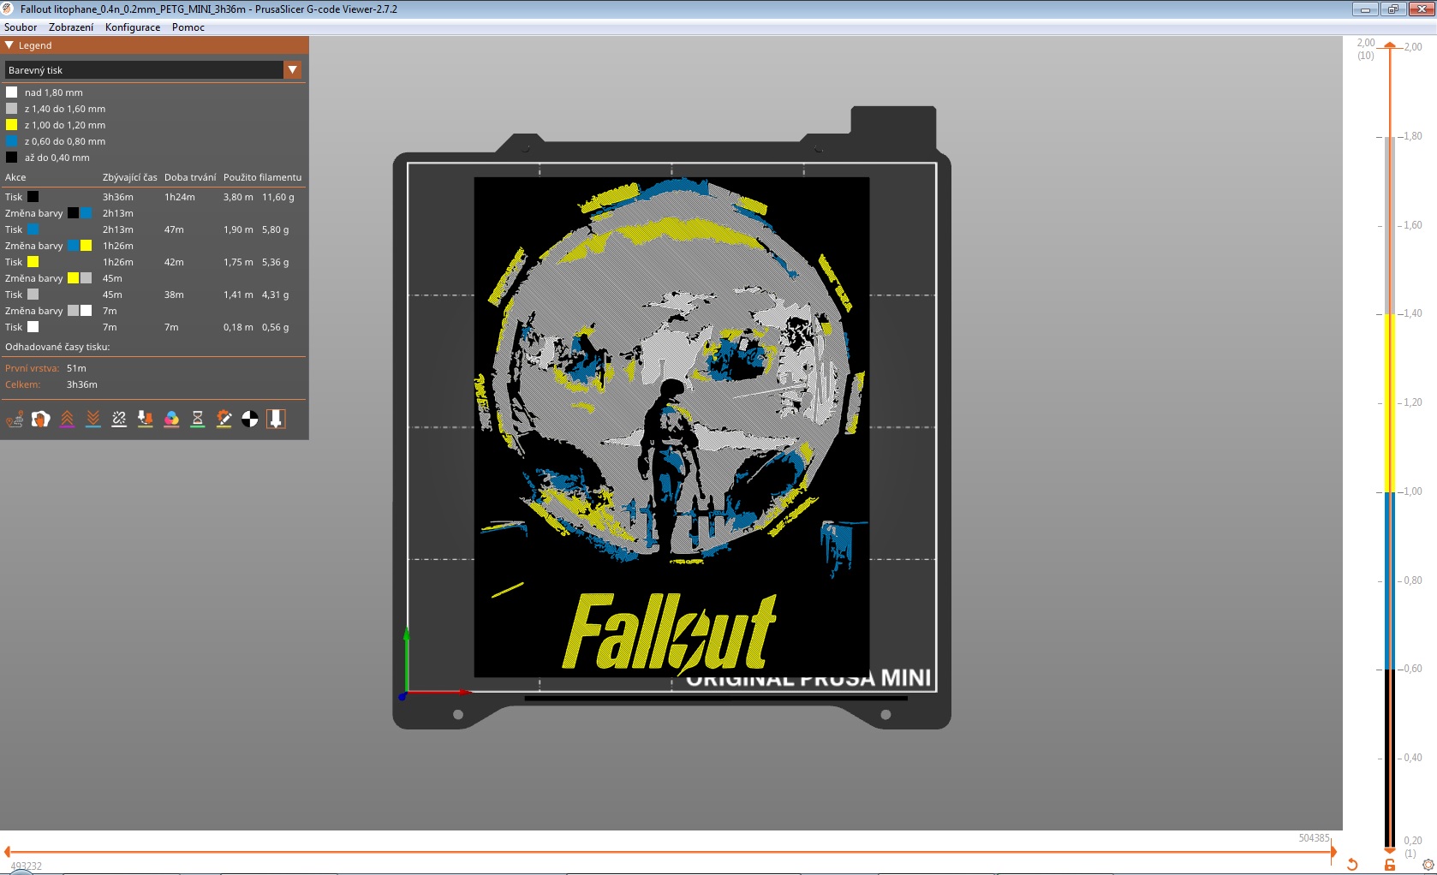Unlock the layer slider handles
1437x875 pixels.
tap(1390, 865)
